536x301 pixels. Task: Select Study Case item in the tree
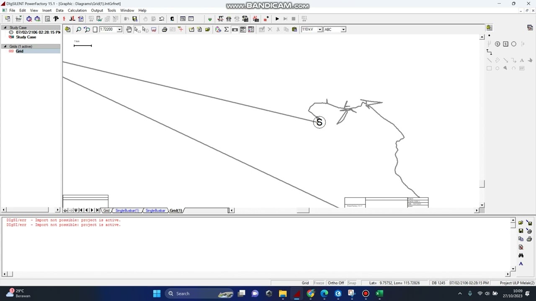point(26,37)
